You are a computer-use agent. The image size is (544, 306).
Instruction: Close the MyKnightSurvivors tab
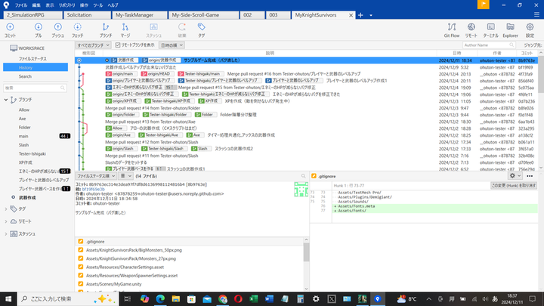coord(351,15)
